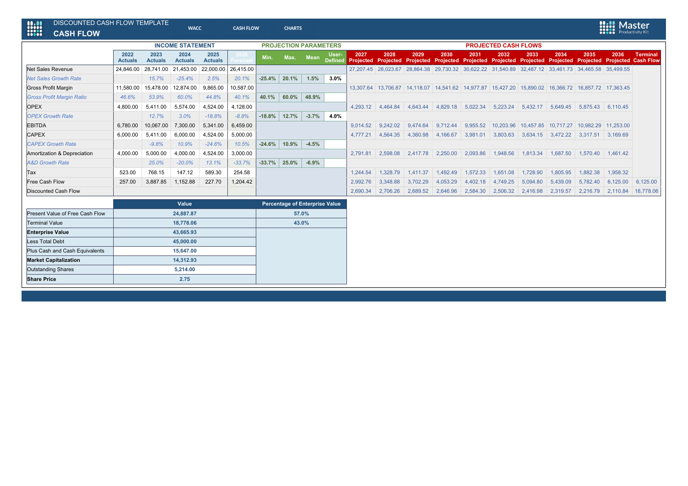Select the 57.0% enterprise value percentage
Image resolution: width=688 pixels, height=486 pixels.
pos(301,214)
